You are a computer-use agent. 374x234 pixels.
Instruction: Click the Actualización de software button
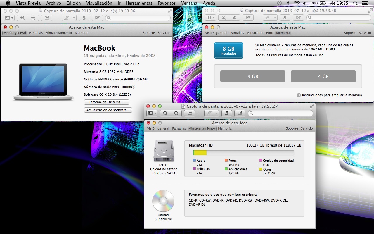tap(108, 110)
